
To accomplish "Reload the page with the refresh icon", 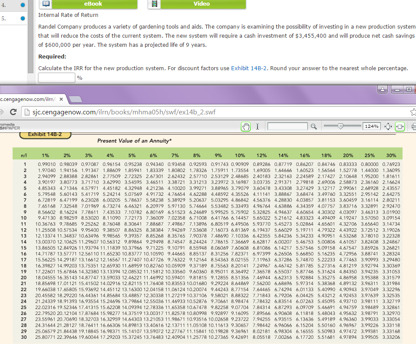I will point(13,112).
